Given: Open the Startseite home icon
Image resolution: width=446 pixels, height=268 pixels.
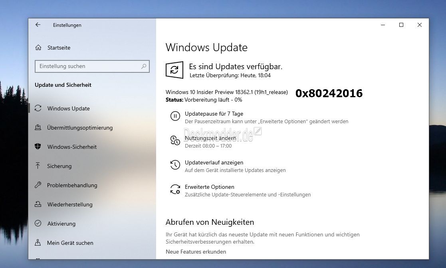Looking at the screenshot, I should click(38, 48).
